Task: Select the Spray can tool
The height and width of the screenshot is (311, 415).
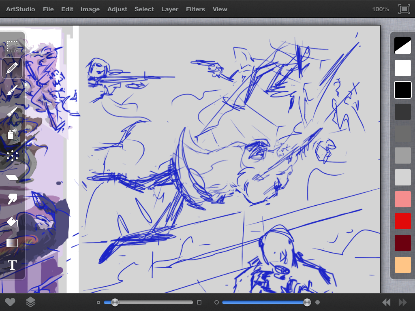Action: click(12, 134)
